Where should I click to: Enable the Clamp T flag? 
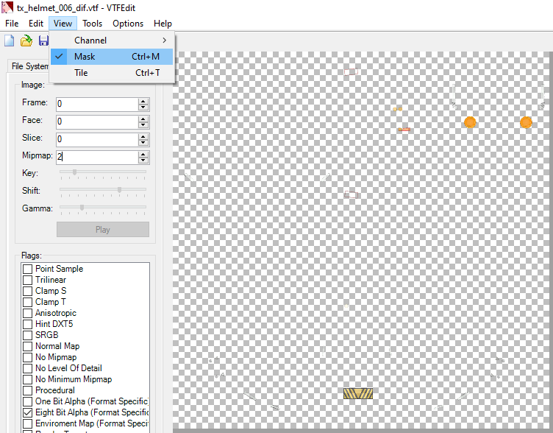point(27,303)
